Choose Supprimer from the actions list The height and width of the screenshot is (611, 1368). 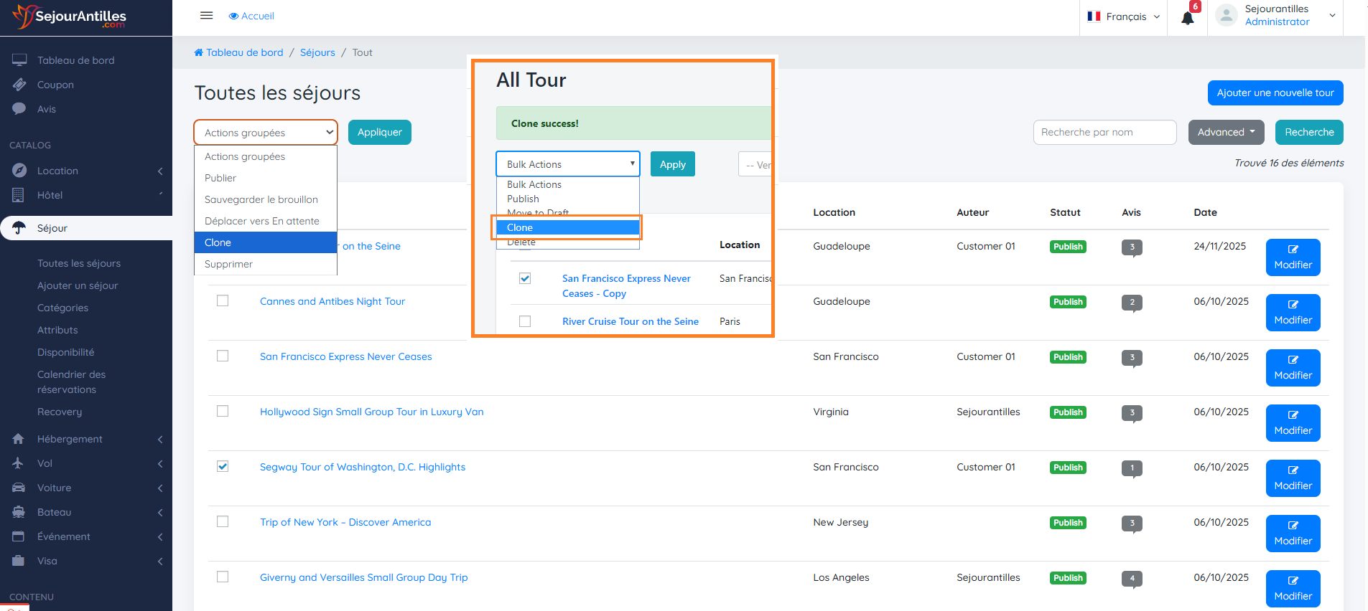coord(228,264)
